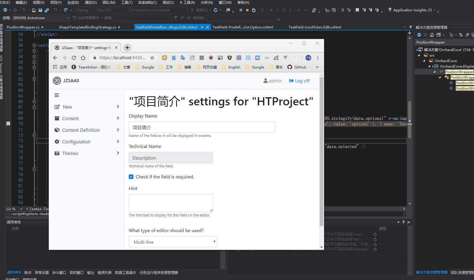This screenshot has width=474, height=280.
Task: Open the dotnet.exe process dropdown
Action: point(41,18)
